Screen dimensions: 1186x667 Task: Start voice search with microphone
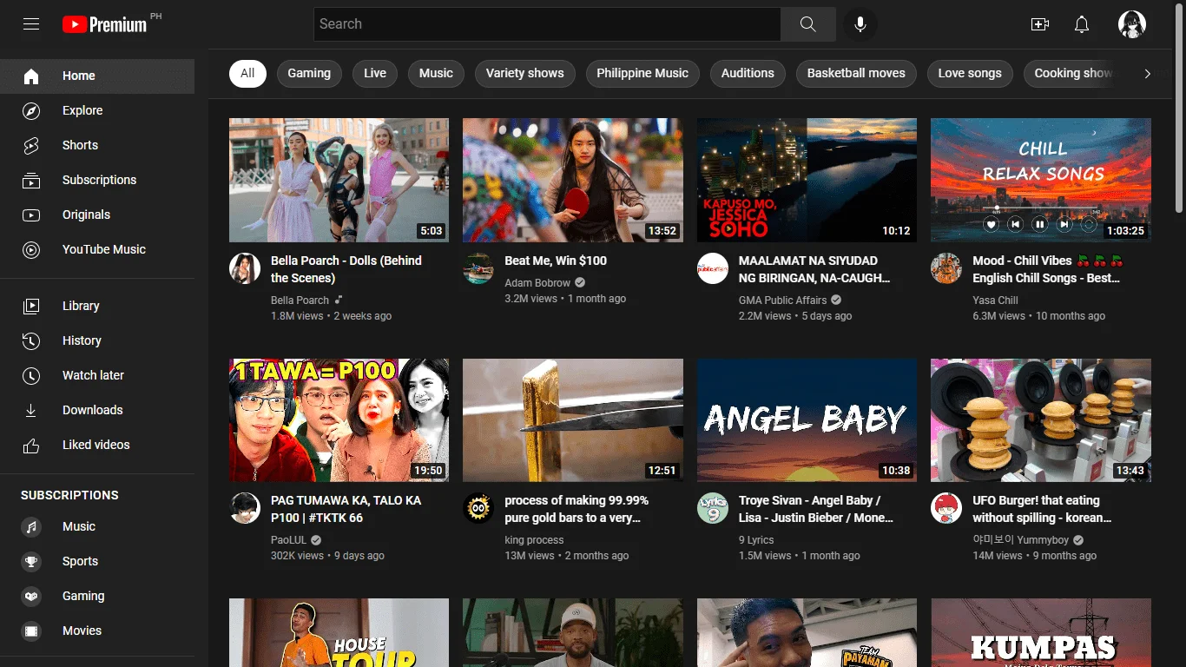coord(860,24)
